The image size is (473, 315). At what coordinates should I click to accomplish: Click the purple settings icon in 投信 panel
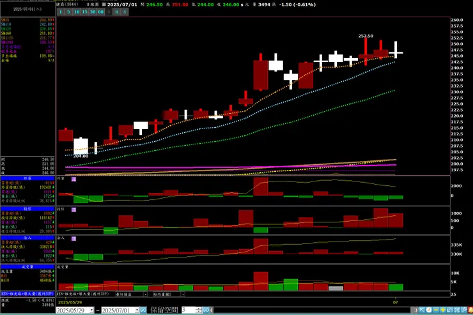click(x=74, y=210)
